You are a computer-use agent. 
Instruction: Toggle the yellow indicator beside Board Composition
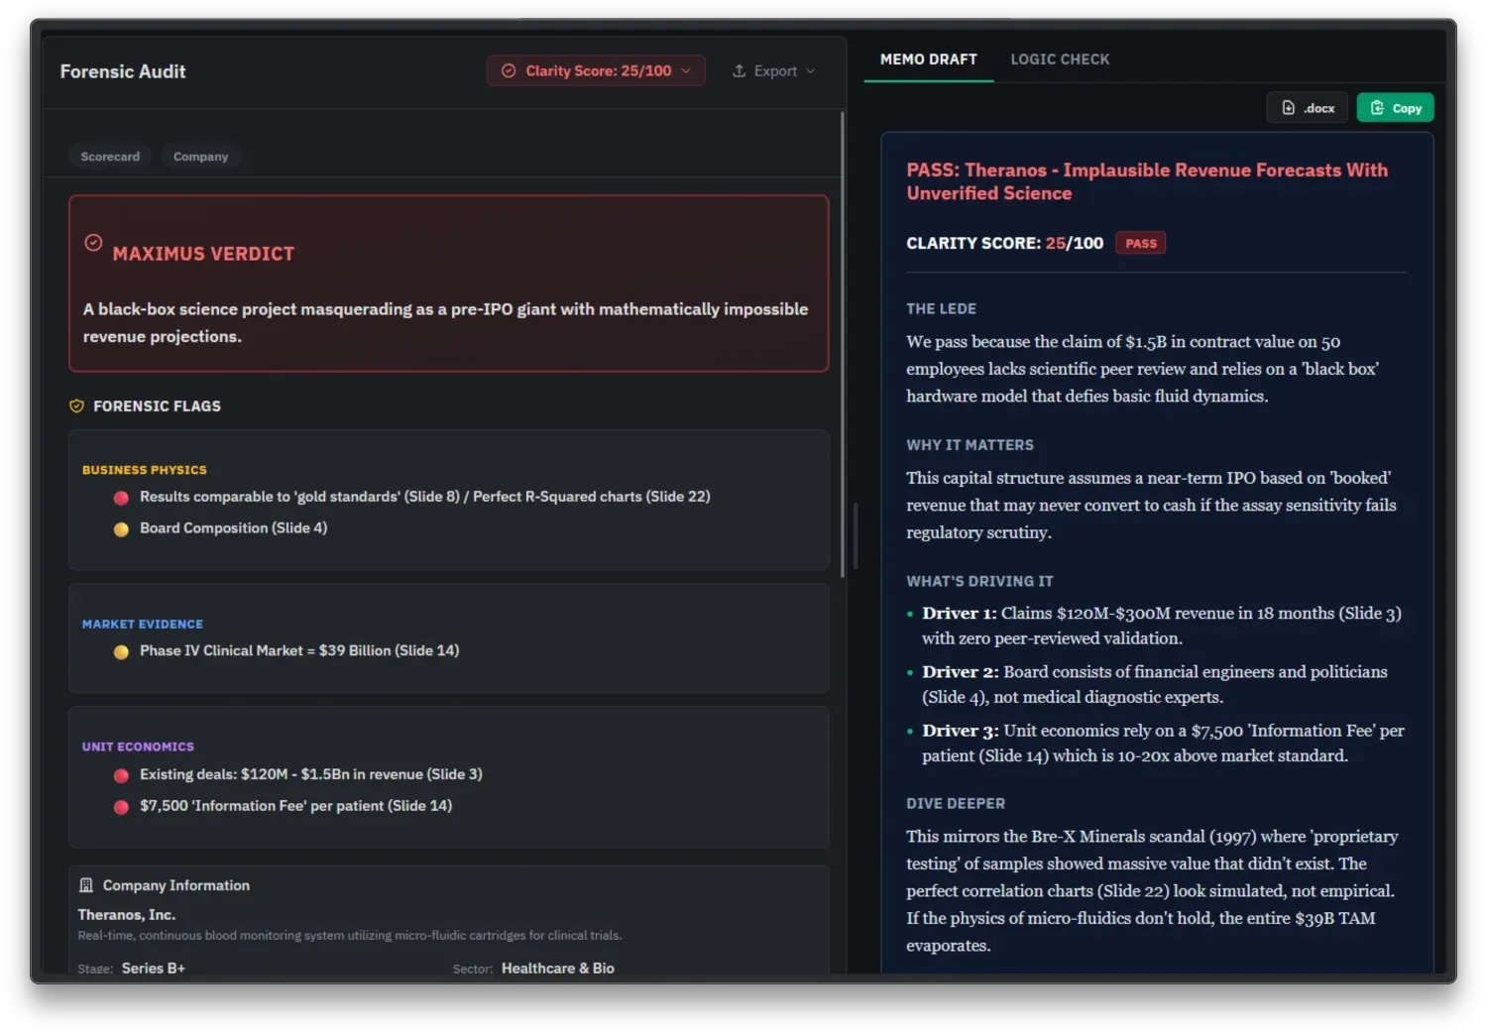pos(121,528)
